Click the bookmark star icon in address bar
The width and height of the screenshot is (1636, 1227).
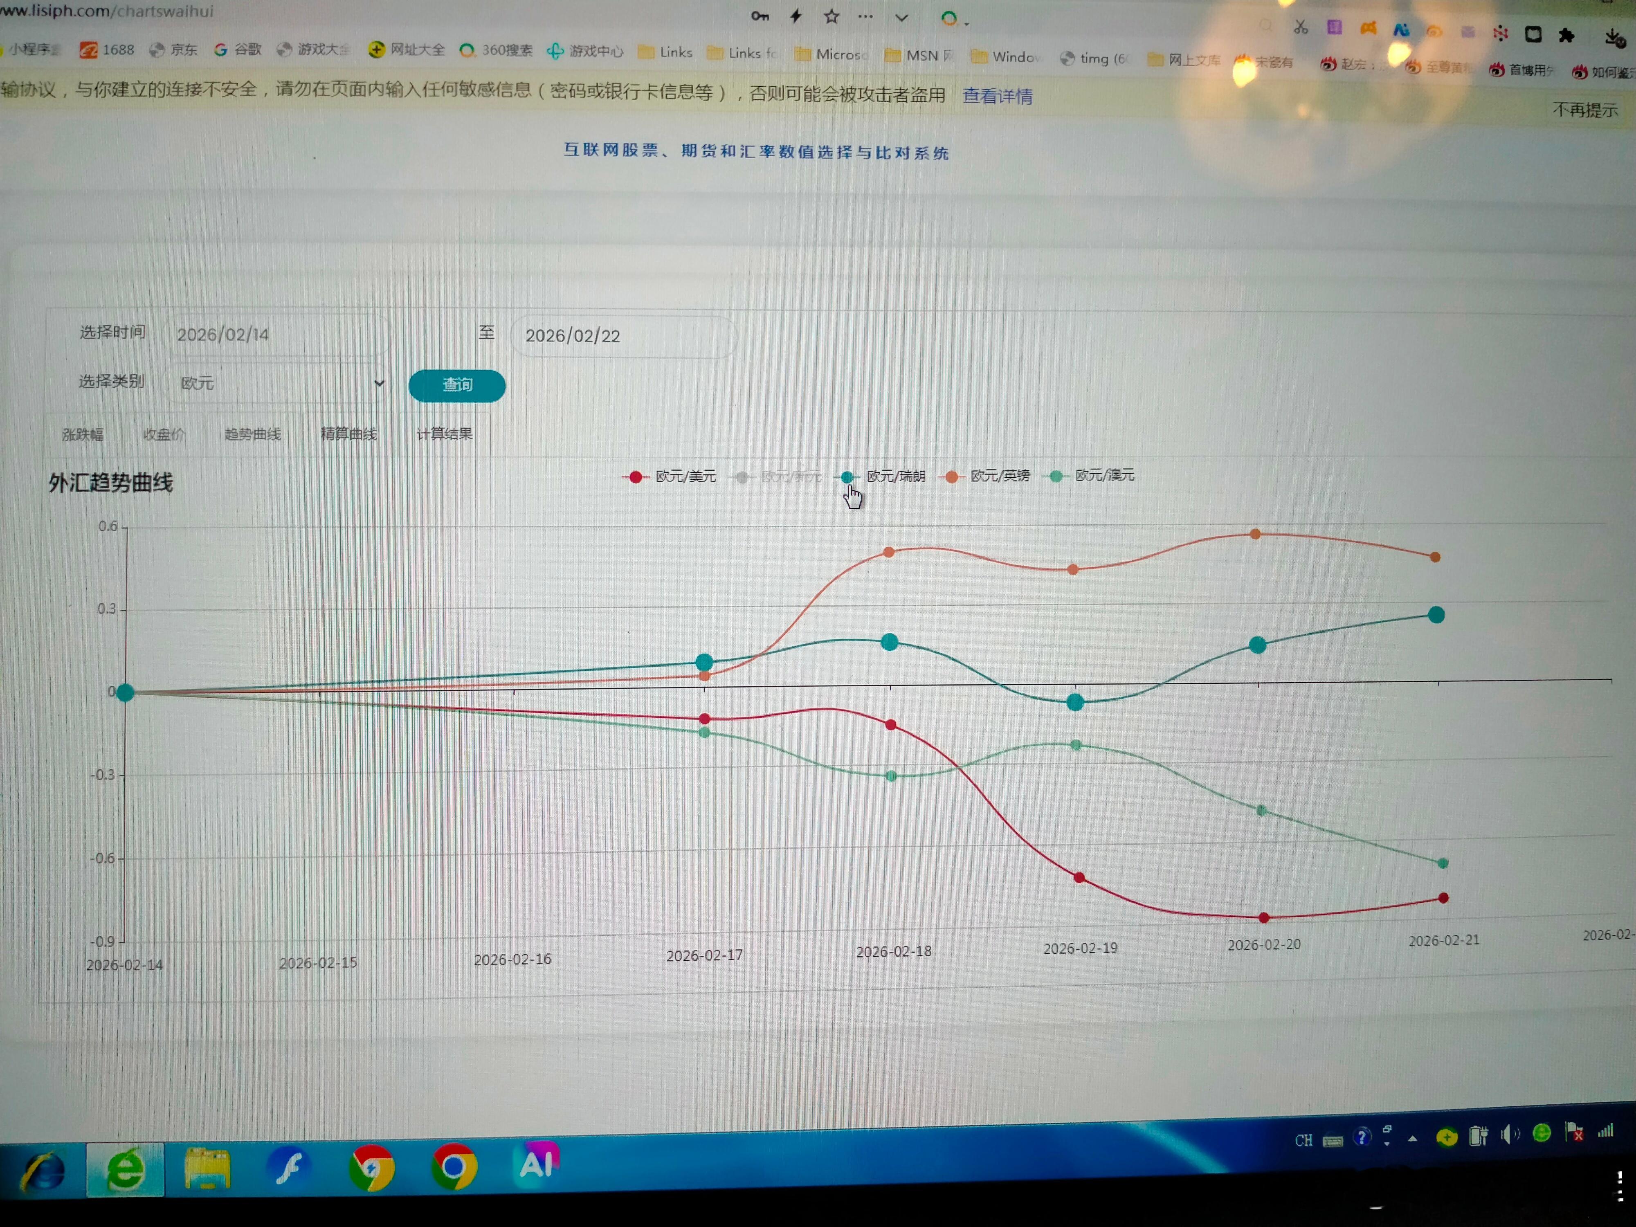(831, 17)
